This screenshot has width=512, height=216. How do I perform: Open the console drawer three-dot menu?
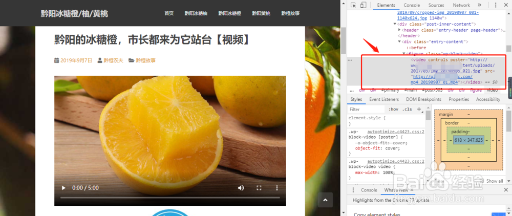[353, 190]
